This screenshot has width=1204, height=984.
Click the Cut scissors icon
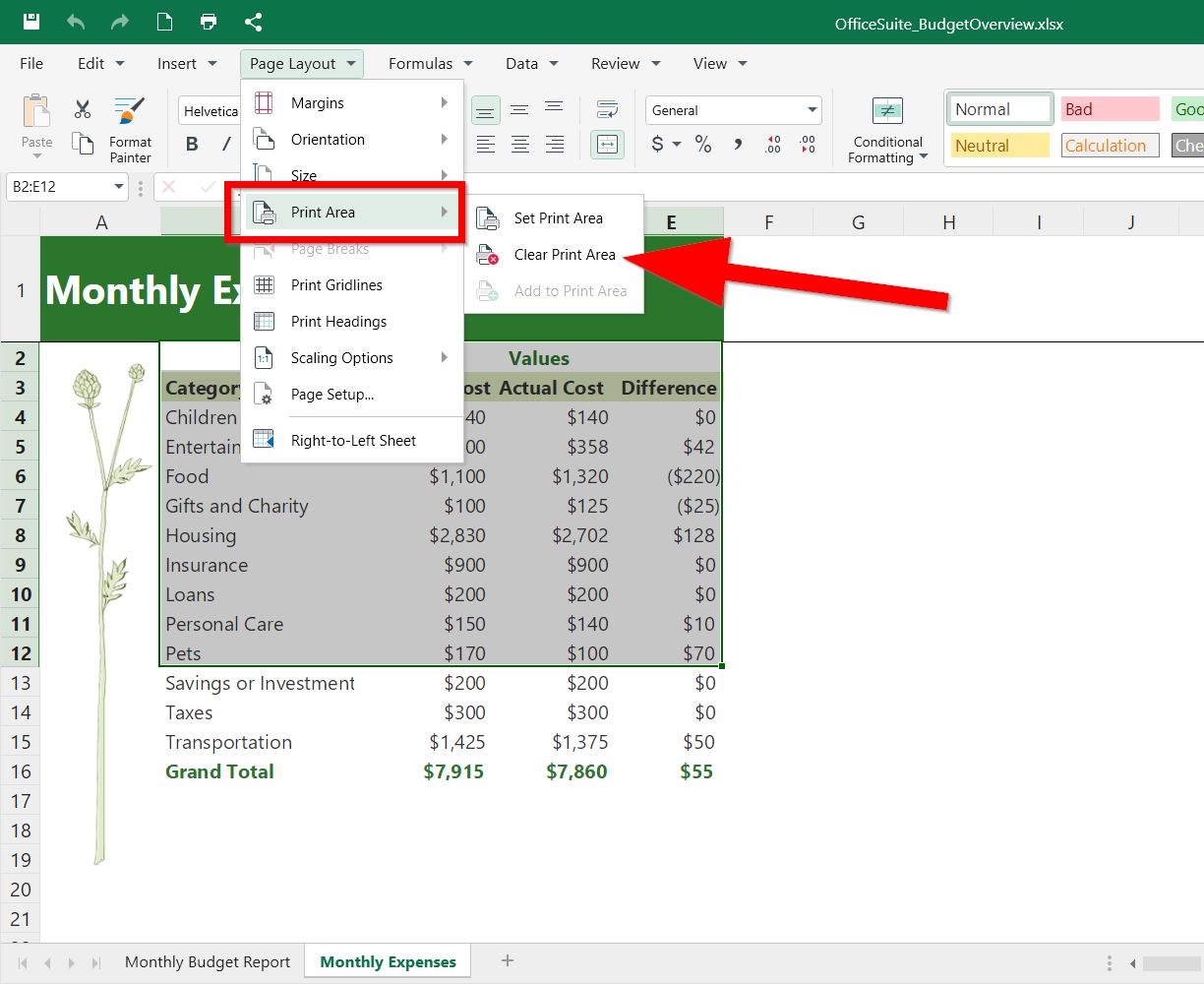pyautogui.click(x=83, y=109)
